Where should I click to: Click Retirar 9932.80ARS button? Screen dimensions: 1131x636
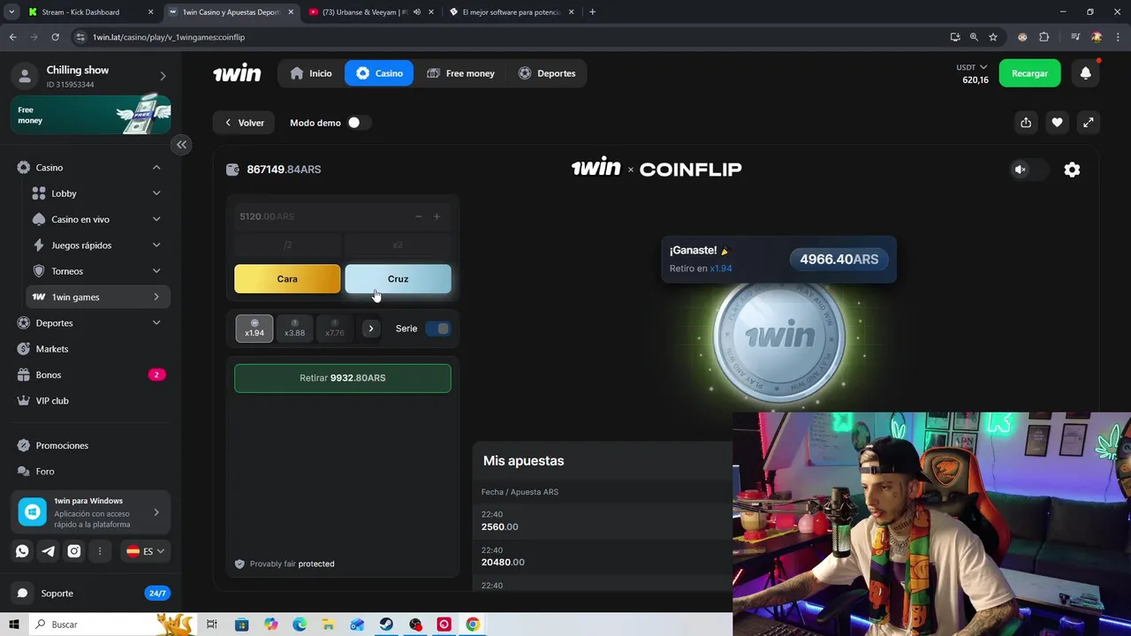[x=343, y=378]
